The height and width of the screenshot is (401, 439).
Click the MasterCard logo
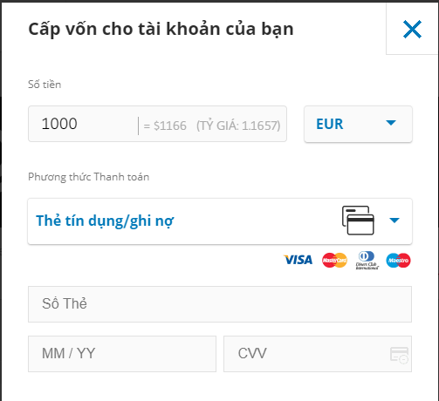(x=334, y=260)
